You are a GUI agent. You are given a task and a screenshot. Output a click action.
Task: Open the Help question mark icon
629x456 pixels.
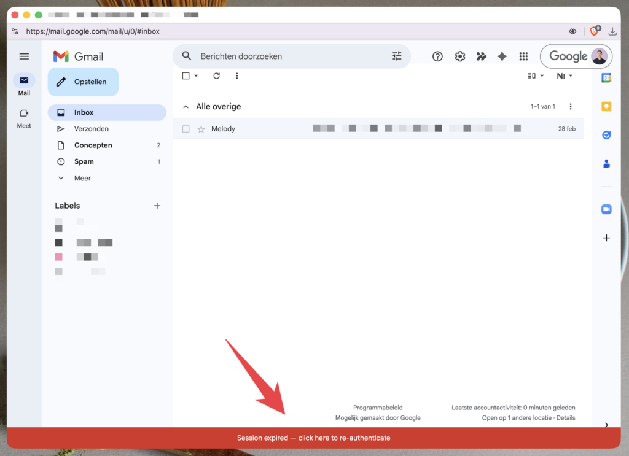point(437,56)
